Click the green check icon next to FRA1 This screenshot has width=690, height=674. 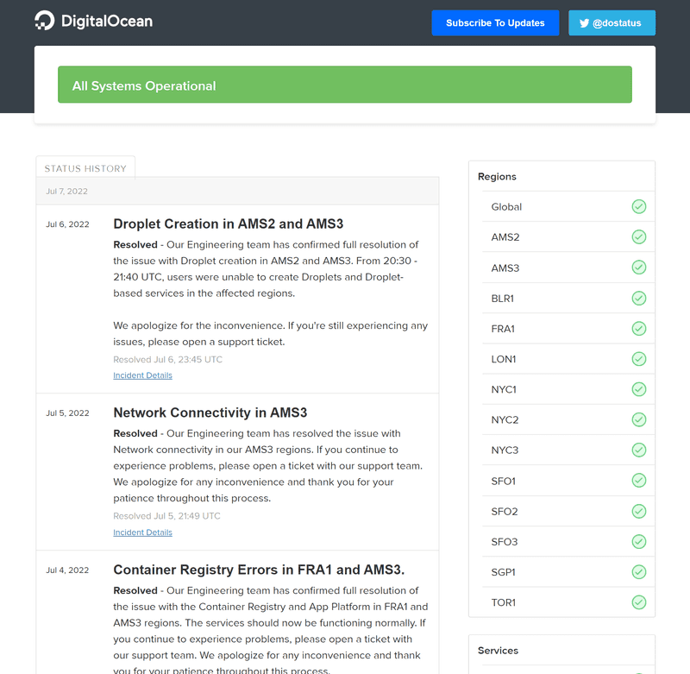point(639,328)
